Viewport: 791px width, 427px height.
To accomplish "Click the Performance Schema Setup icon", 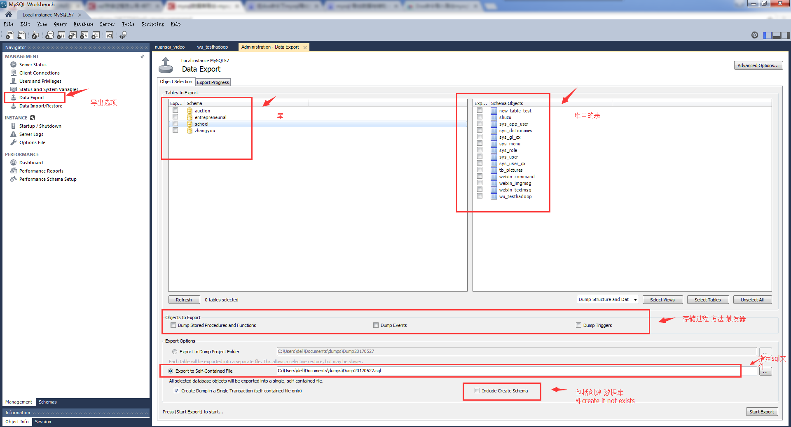I will 14,179.
